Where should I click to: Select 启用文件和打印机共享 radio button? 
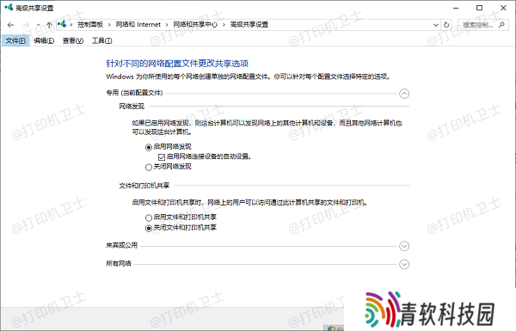[149, 218]
